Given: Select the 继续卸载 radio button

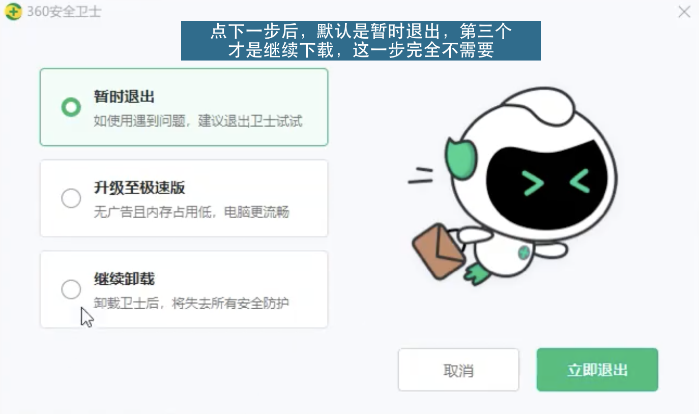Looking at the screenshot, I should tap(71, 289).
